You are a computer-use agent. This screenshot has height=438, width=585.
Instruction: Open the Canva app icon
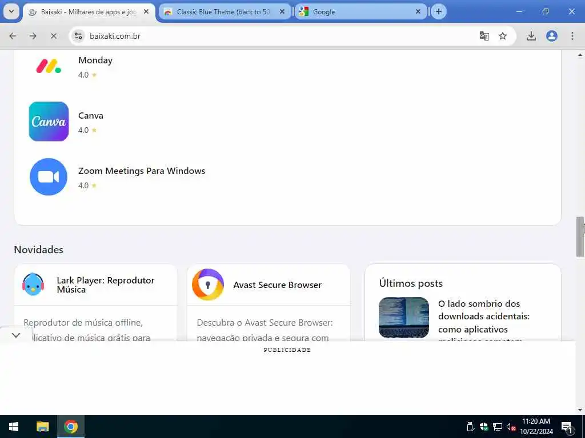coord(49,121)
